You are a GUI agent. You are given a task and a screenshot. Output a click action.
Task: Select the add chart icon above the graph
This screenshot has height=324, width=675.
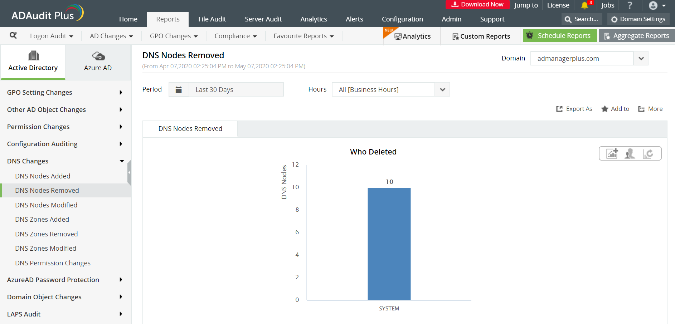(612, 153)
